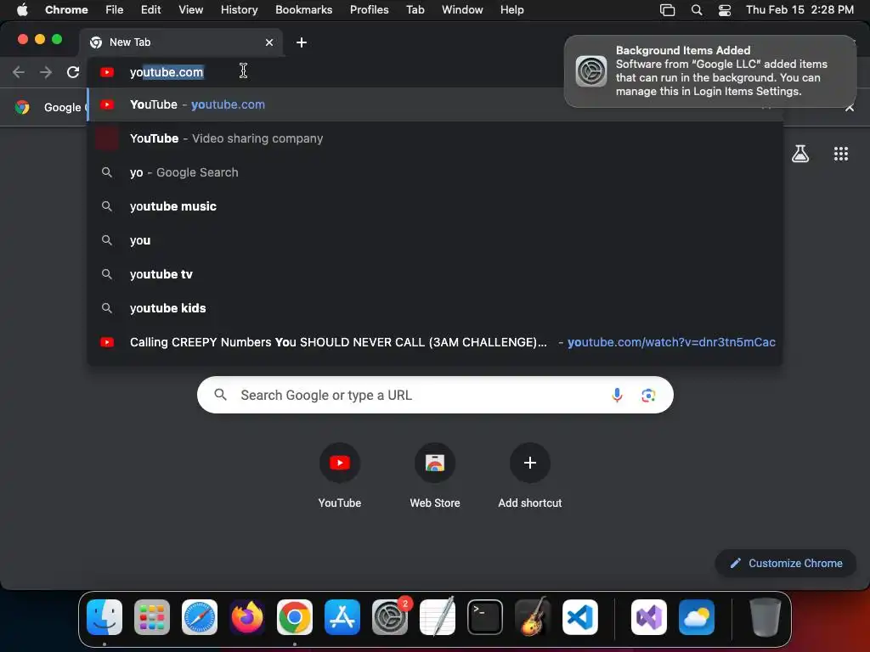This screenshot has height=652, width=870.
Task: Click Chrome icon in the Dock
Action: coord(295,617)
